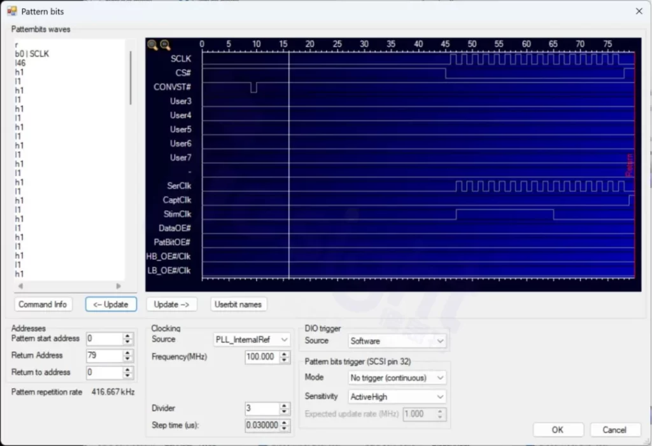
Task: Click the 'Update ->' button
Action: 172,305
